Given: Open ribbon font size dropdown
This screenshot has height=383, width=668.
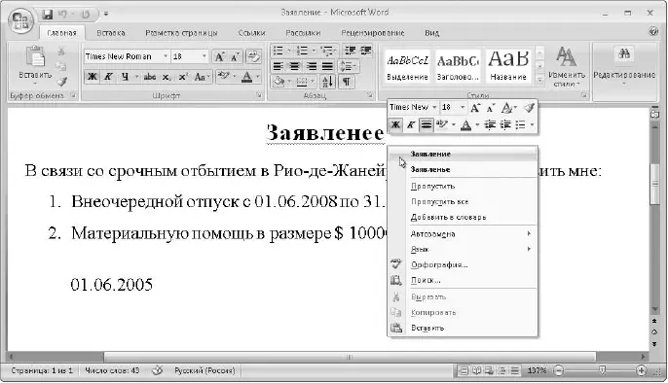Looking at the screenshot, I should (x=204, y=56).
